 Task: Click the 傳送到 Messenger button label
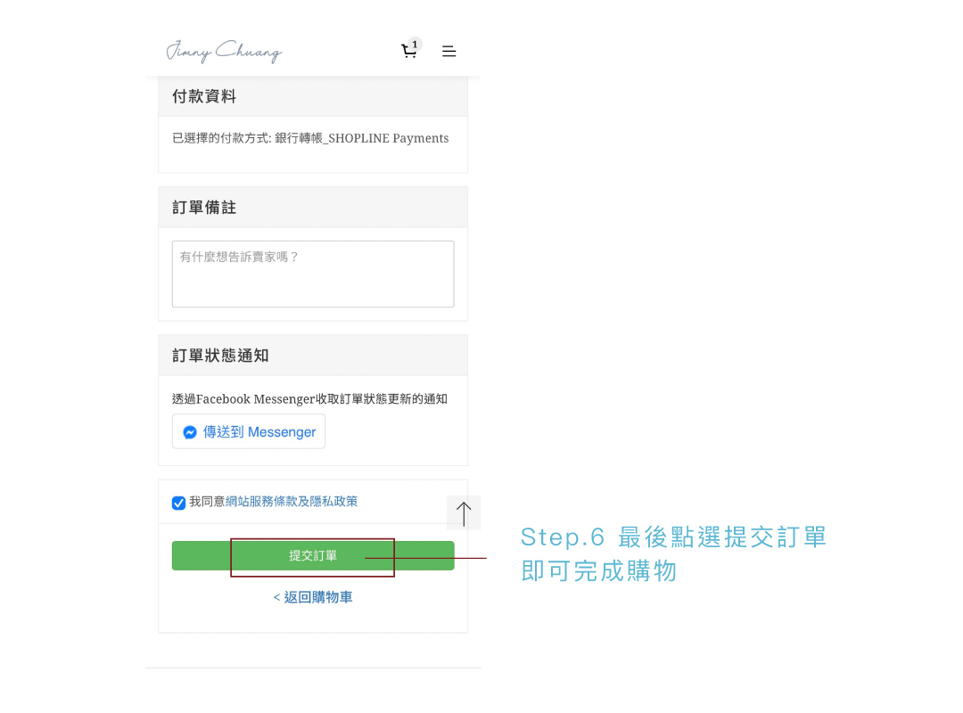coord(259,432)
